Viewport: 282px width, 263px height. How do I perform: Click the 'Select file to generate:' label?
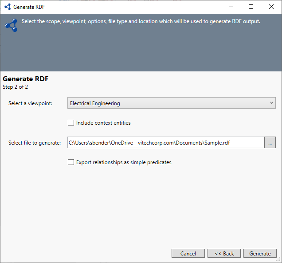pyautogui.click(x=35, y=142)
